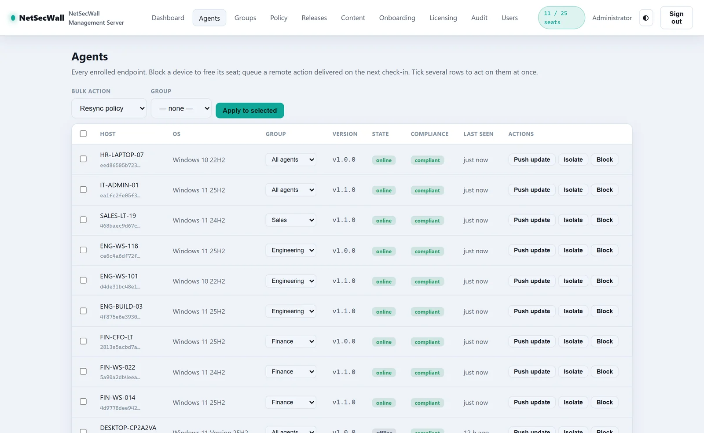The image size is (704, 433).
Task: Open the Groups navigation tab
Action: [246, 18]
